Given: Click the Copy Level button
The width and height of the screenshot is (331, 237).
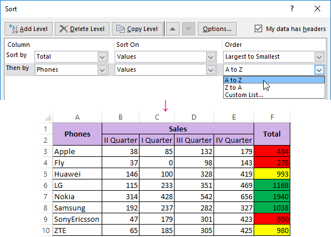Looking at the screenshot, I should pyautogui.click(x=137, y=29).
